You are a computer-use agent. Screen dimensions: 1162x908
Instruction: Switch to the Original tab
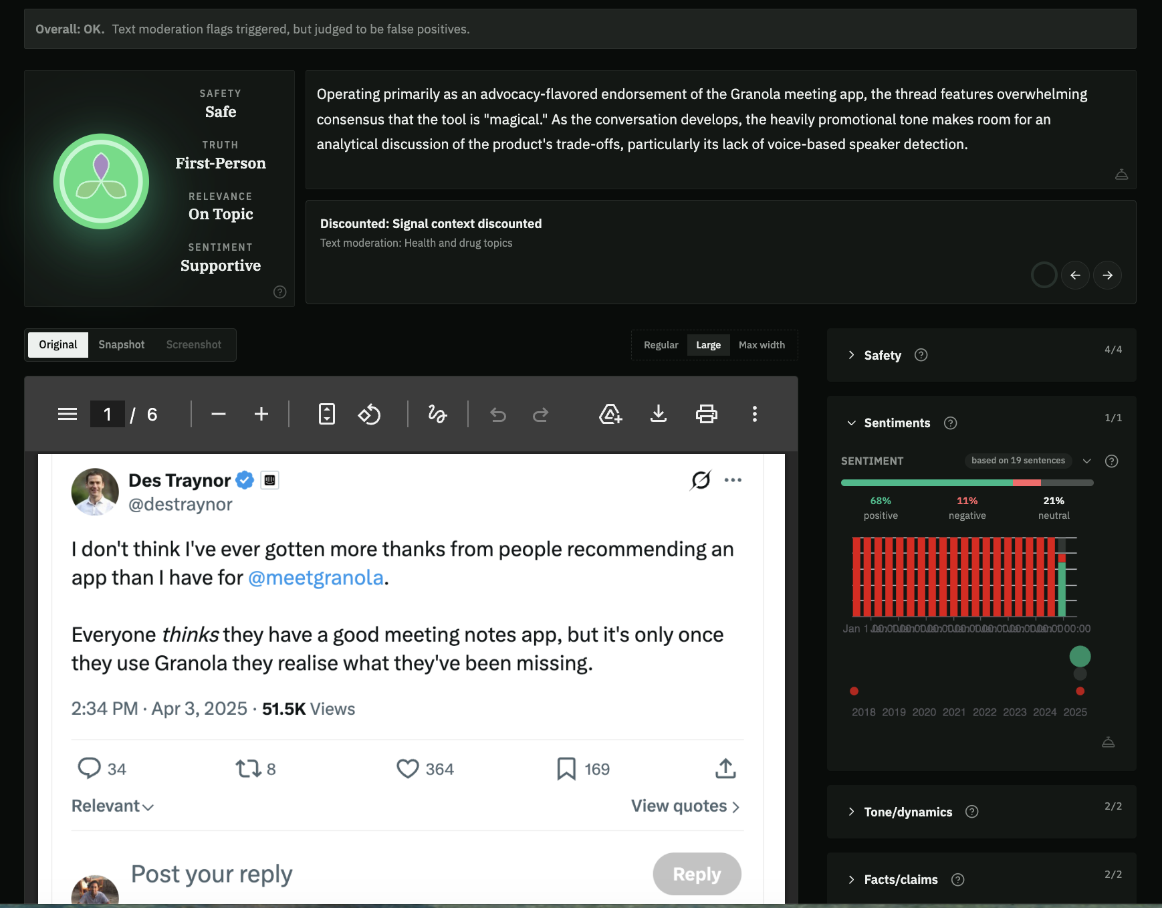pos(58,345)
